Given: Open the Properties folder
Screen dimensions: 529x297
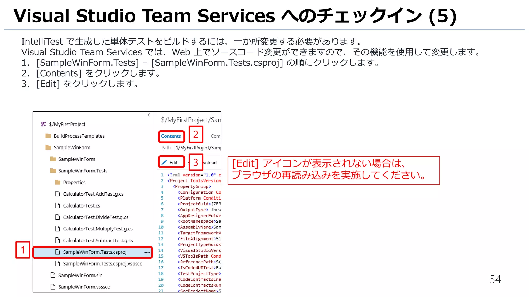Looking at the screenshot, I should [74, 182].
